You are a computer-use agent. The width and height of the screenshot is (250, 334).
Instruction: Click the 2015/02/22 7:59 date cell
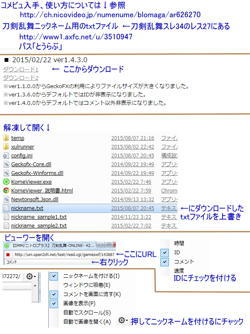tap(131, 190)
